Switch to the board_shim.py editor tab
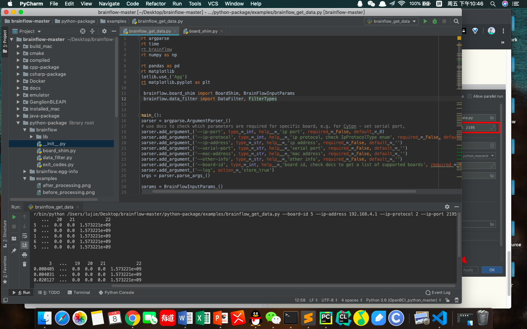 (203, 31)
